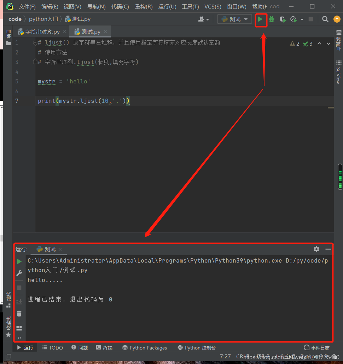The height and width of the screenshot is (364, 343).
Task: Open the 事件日志 event log
Action: 316,347
